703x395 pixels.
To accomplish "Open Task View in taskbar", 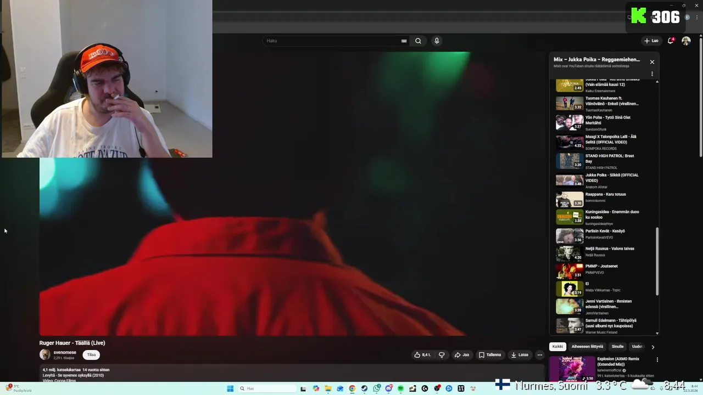I will 303,388.
